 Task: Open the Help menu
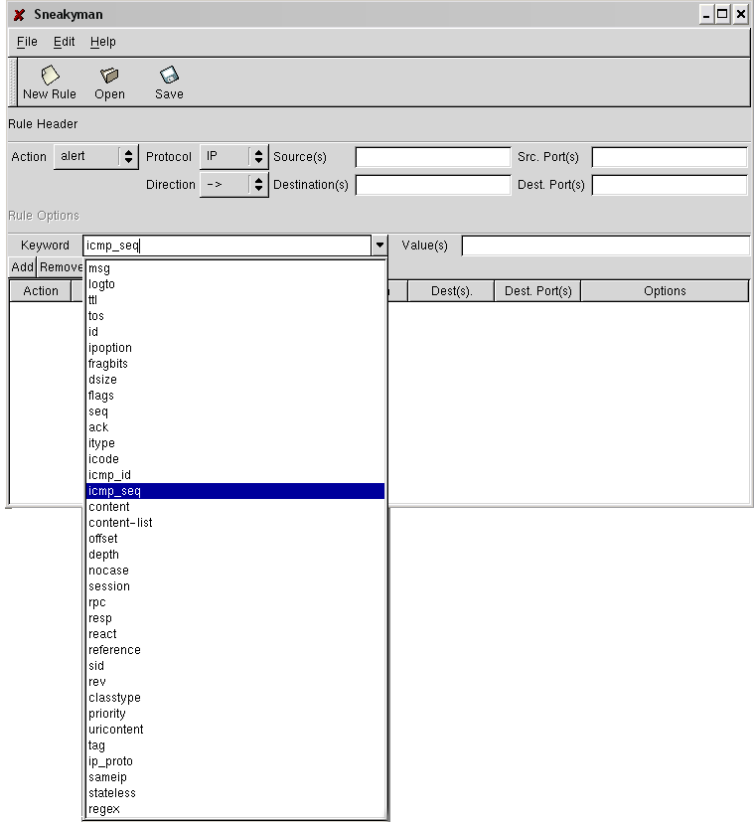click(102, 42)
